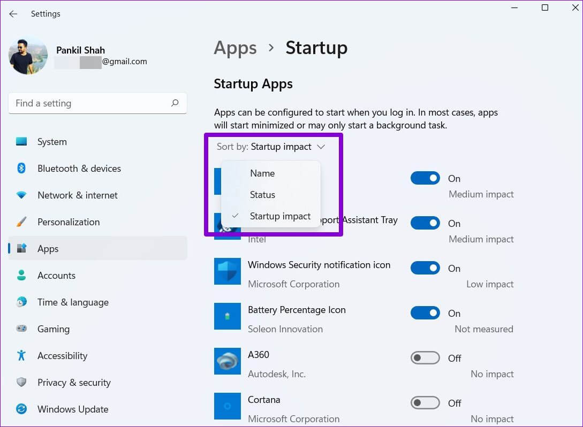Maximize the Settings window
Image resolution: width=583 pixels, height=427 pixels.
point(544,7)
